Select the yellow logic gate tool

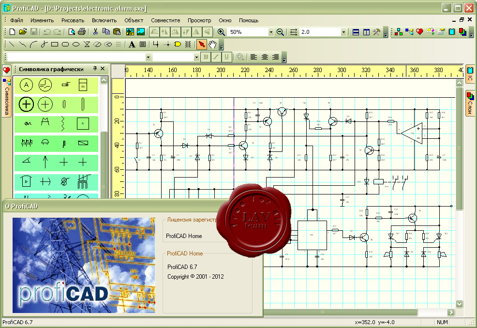[x=178, y=45]
